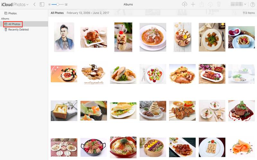Select the toasted sandwich with lettuce thumbnail
The height and width of the screenshot is (160, 257).
point(123,74)
